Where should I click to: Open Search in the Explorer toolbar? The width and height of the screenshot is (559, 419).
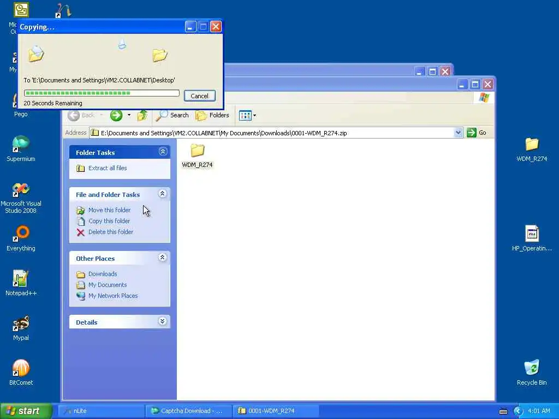[x=172, y=115]
